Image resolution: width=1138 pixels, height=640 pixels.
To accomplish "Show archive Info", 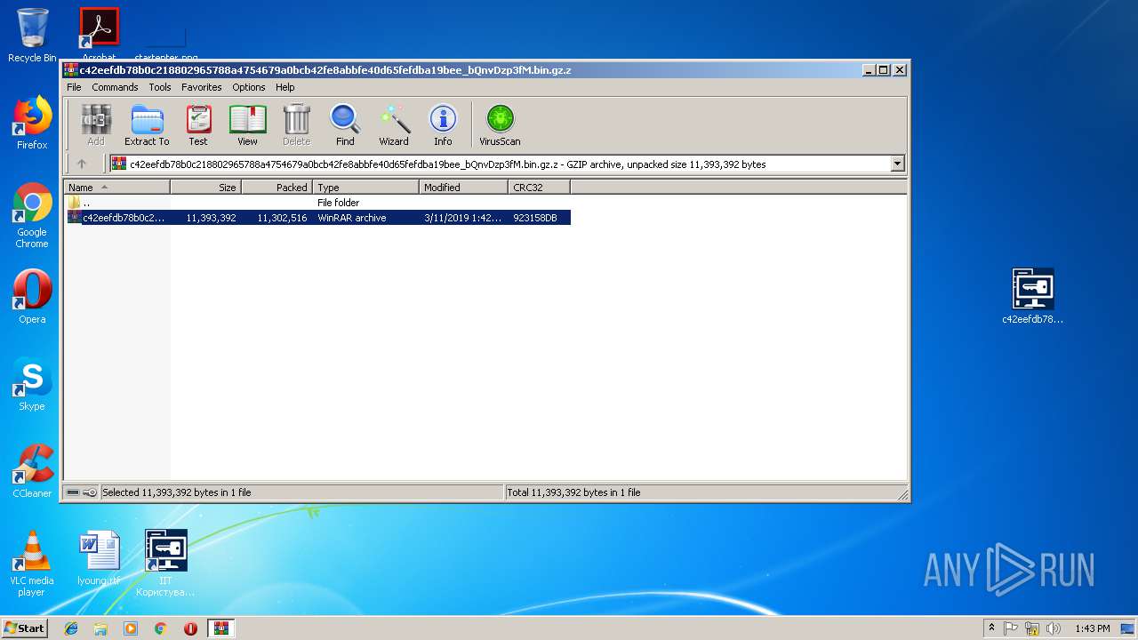I will pos(443,125).
